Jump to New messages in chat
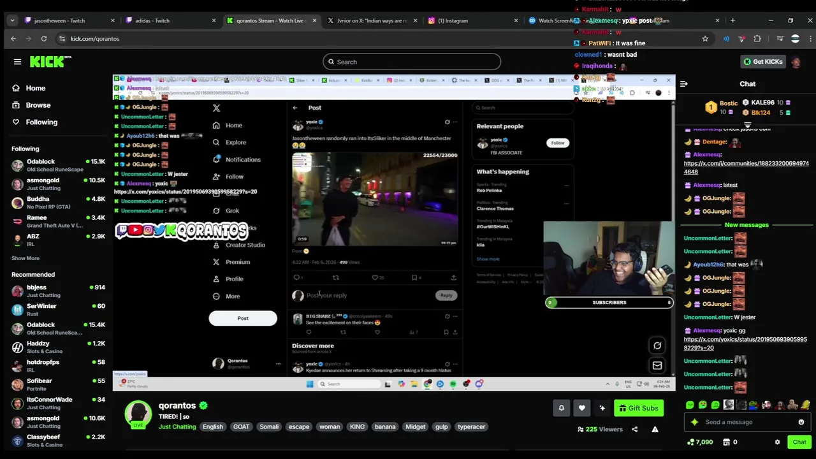Screen dimensions: 816x459 click(x=747, y=225)
